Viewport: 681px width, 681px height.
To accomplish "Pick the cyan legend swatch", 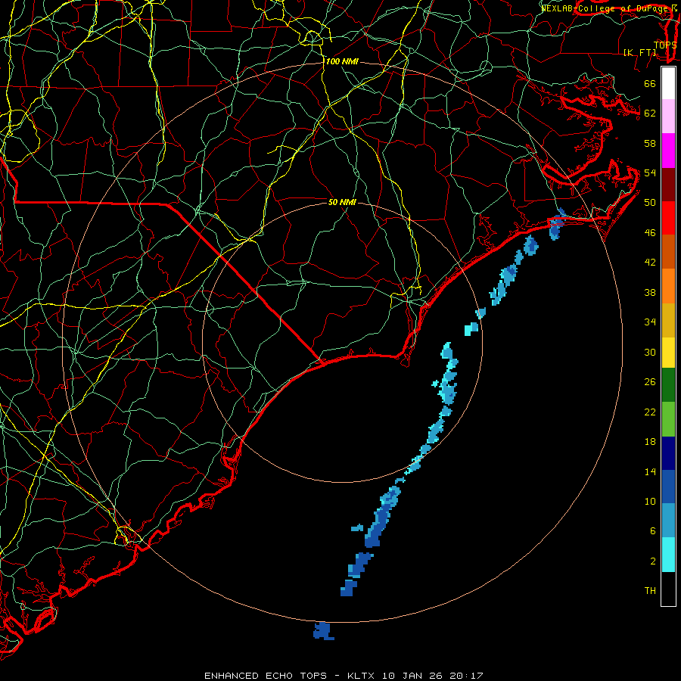I will [x=668, y=555].
